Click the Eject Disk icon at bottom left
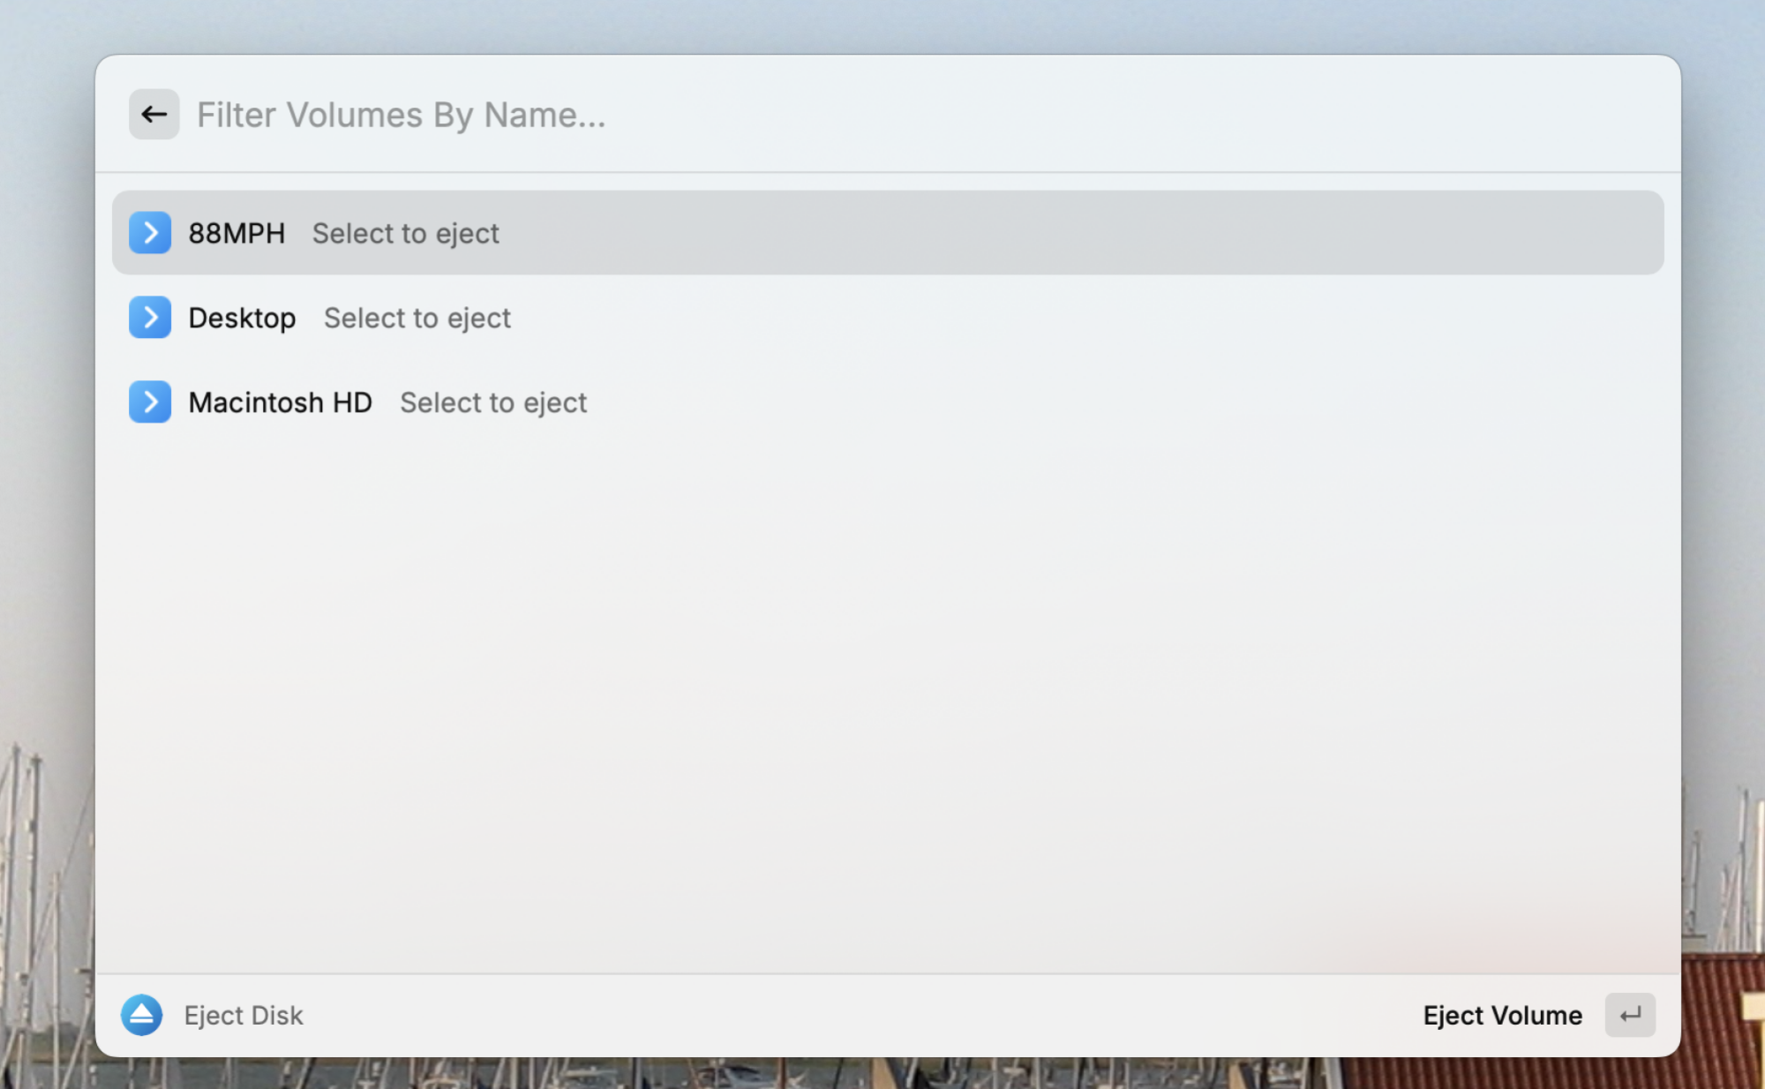The width and height of the screenshot is (1765, 1089). 142,1015
